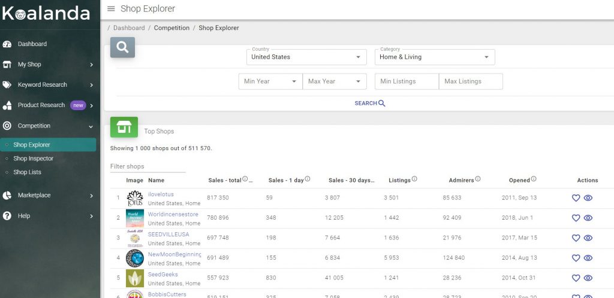
Task: Toggle the hamburger menu icon
Action: pos(111,8)
